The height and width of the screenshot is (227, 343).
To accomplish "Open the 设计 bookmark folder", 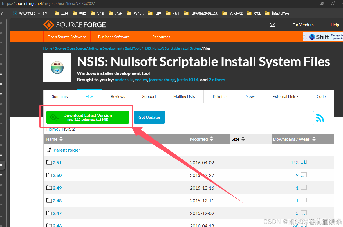I will point(173,13).
